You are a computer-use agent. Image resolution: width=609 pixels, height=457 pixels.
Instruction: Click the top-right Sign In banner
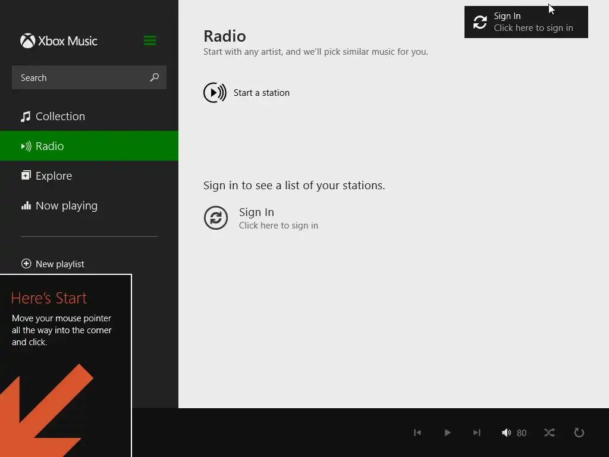coord(526,22)
